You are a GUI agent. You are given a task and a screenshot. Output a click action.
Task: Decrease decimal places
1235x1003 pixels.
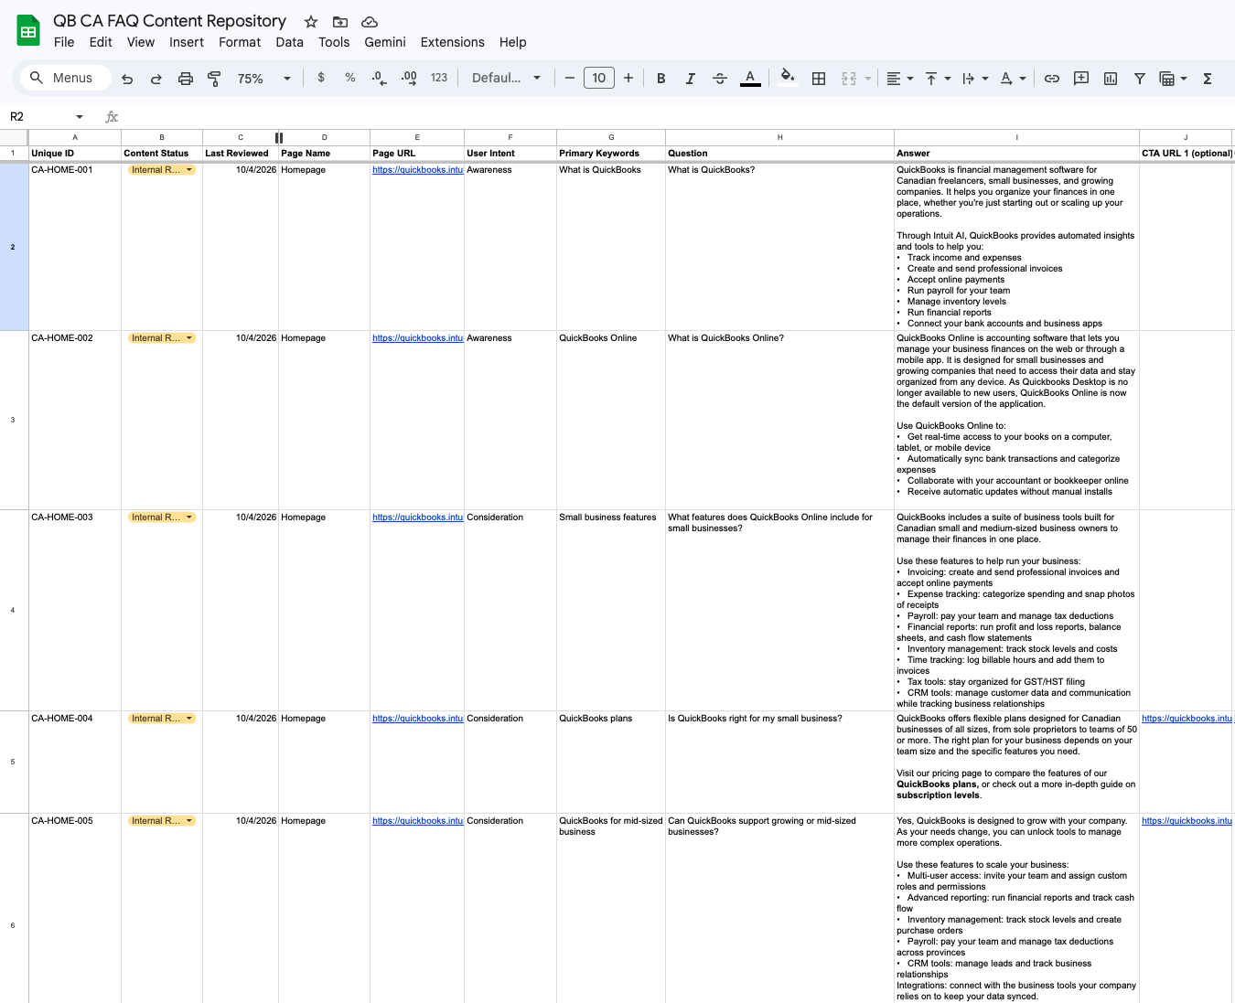click(380, 79)
